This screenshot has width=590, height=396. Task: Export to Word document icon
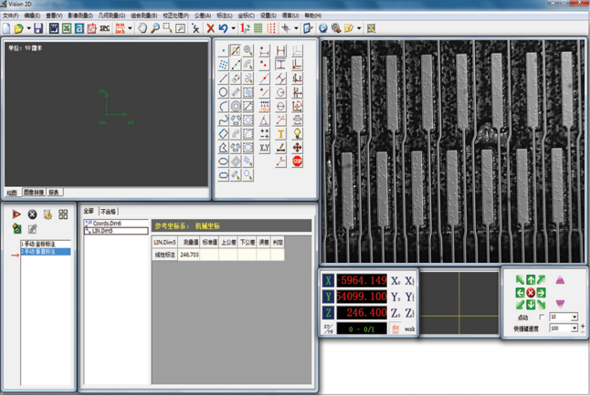[54, 29]
